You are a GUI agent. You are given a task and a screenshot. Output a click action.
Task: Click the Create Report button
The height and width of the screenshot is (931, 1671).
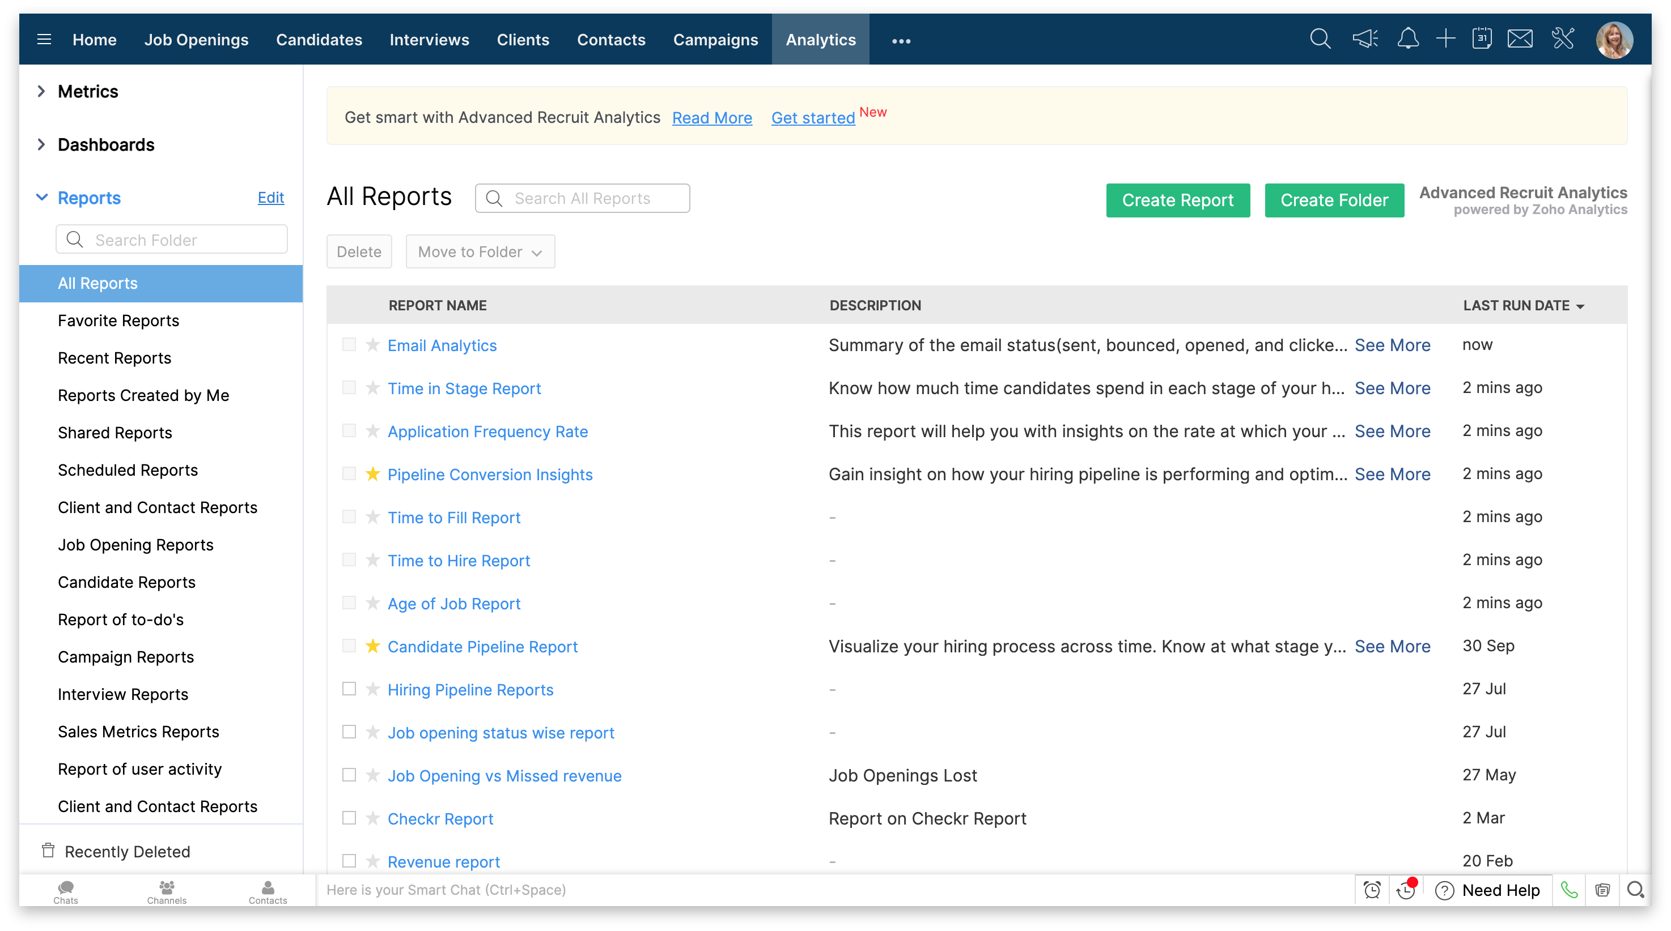coord(1177,200)
